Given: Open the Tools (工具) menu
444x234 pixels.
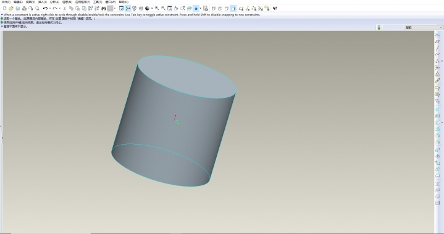Looking at the screenshot, I should pyautogui.click(x=98, y=2).
